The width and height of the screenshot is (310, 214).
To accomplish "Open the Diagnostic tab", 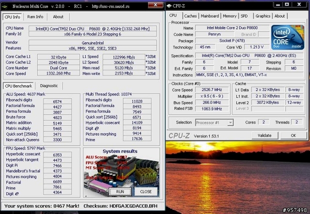I will [49, 86].
